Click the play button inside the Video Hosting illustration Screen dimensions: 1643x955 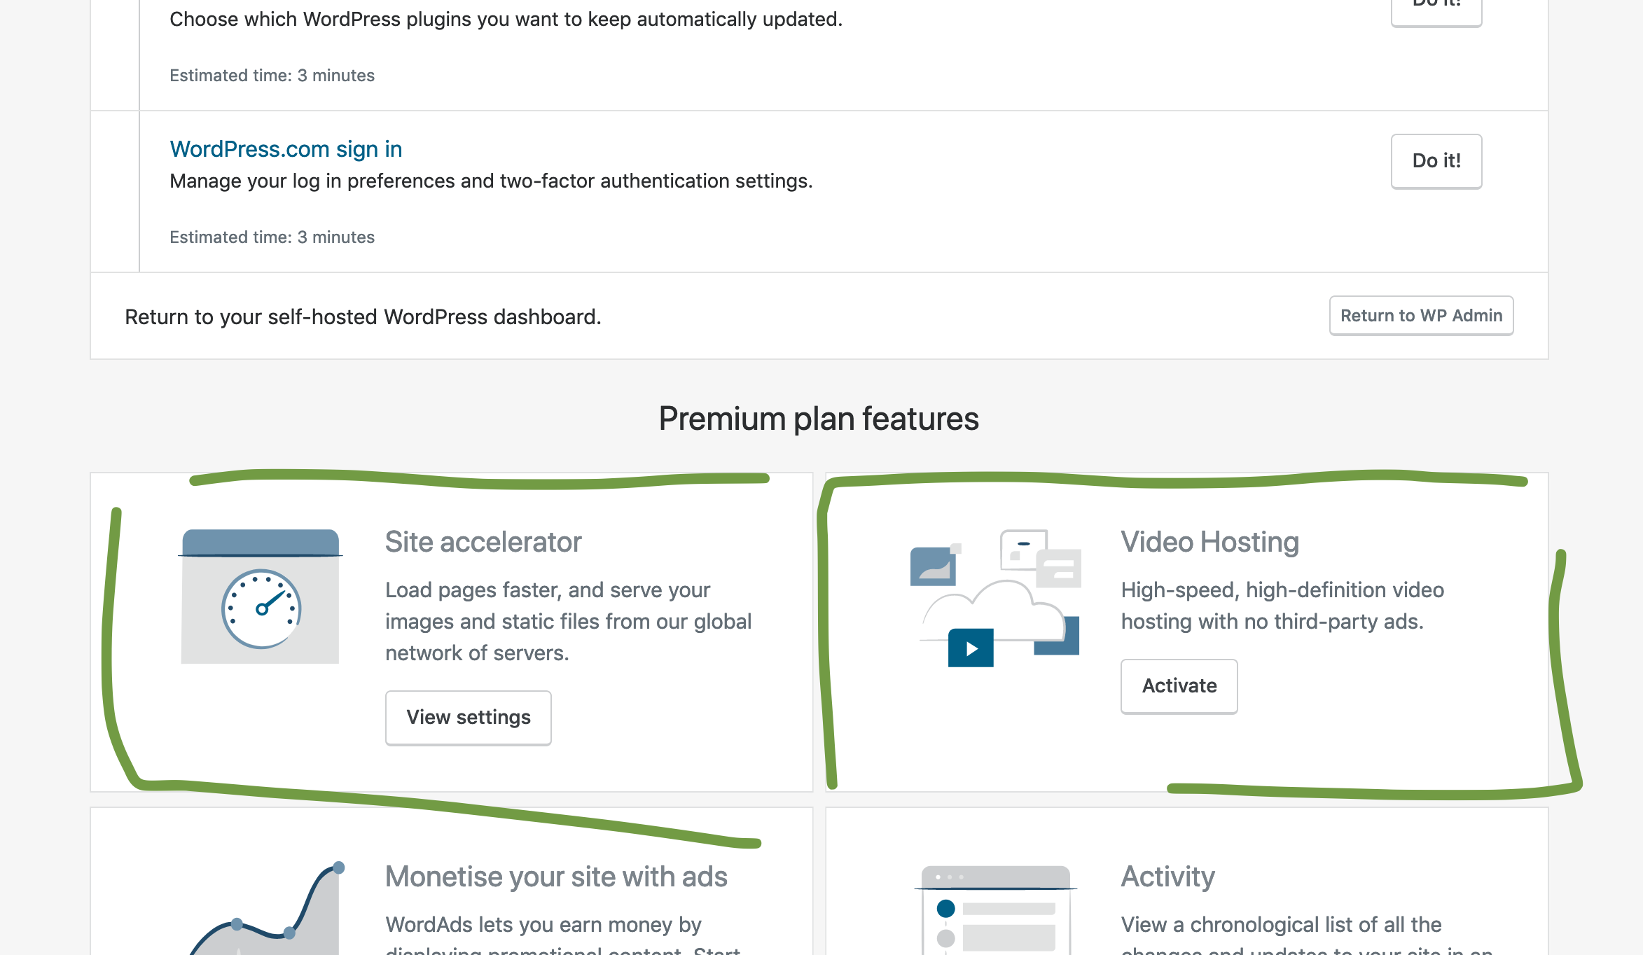970,648
